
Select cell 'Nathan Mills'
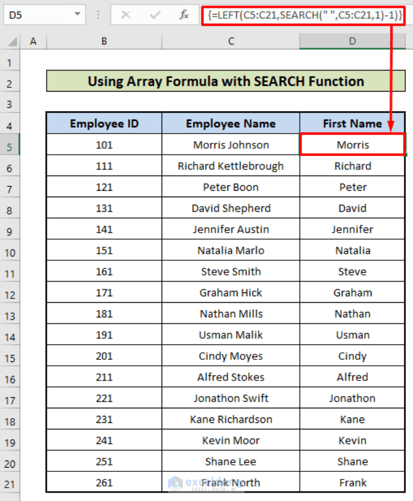tap(230, 314)
